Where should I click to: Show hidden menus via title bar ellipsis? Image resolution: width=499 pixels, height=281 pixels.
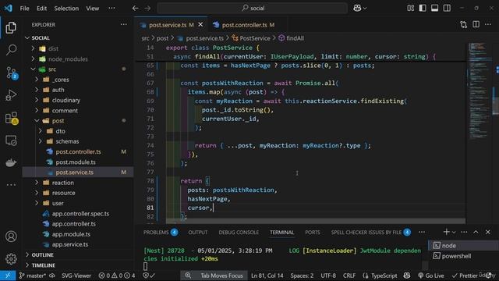point(111,9)
